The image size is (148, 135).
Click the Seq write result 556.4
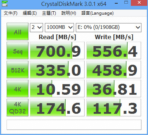click(x=114, y=50)
